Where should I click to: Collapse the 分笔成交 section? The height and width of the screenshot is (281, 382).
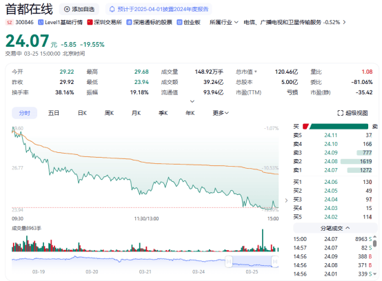click(348, 228)
